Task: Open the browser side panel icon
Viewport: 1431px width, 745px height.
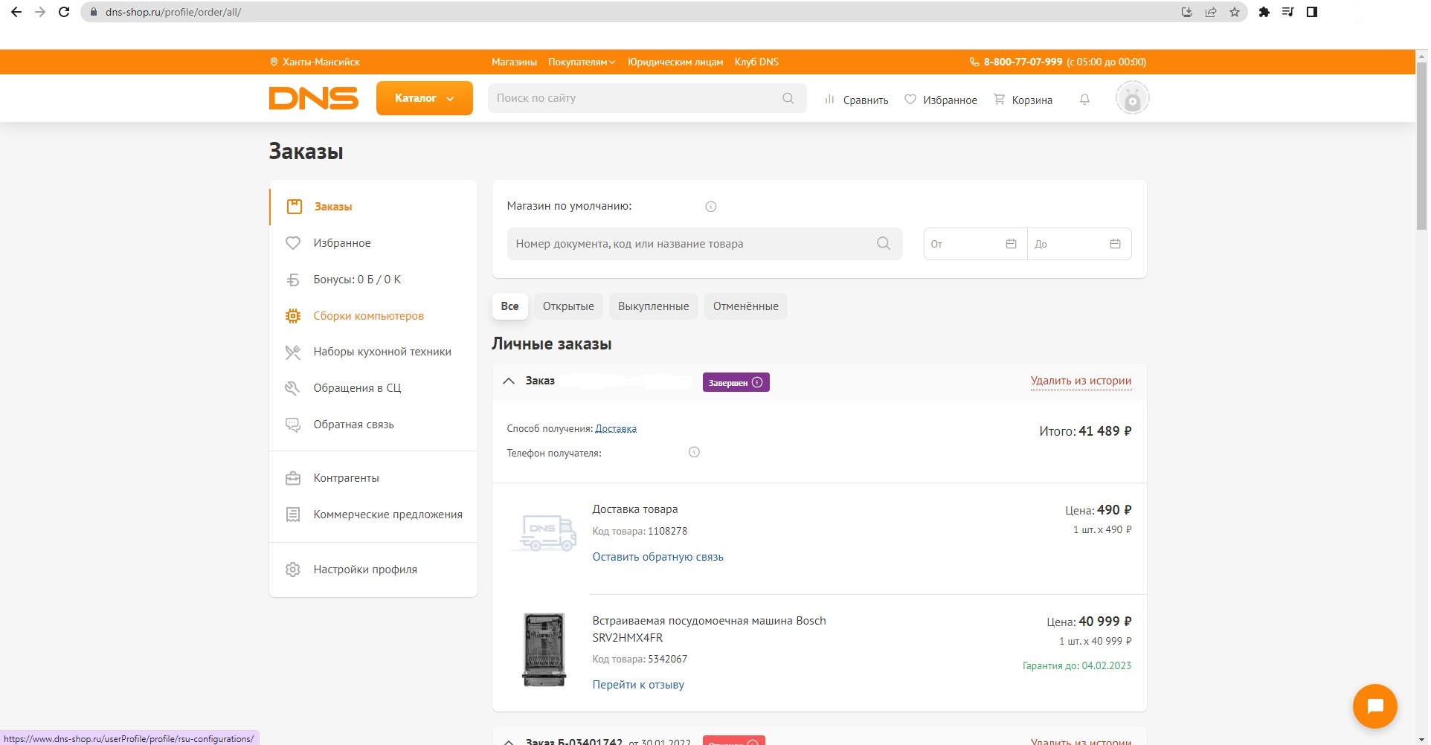Action: pyautogui.click(x=1312, y=12)
